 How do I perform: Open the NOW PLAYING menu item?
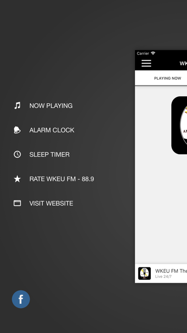tap(51, 106)
